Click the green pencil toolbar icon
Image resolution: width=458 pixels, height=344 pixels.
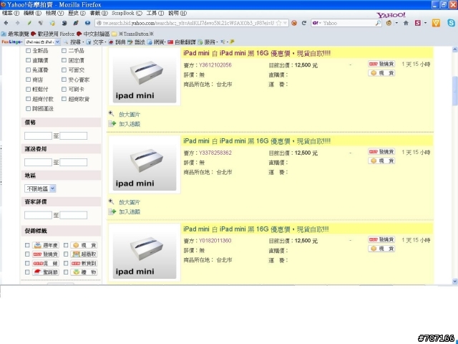coord(29,23)
